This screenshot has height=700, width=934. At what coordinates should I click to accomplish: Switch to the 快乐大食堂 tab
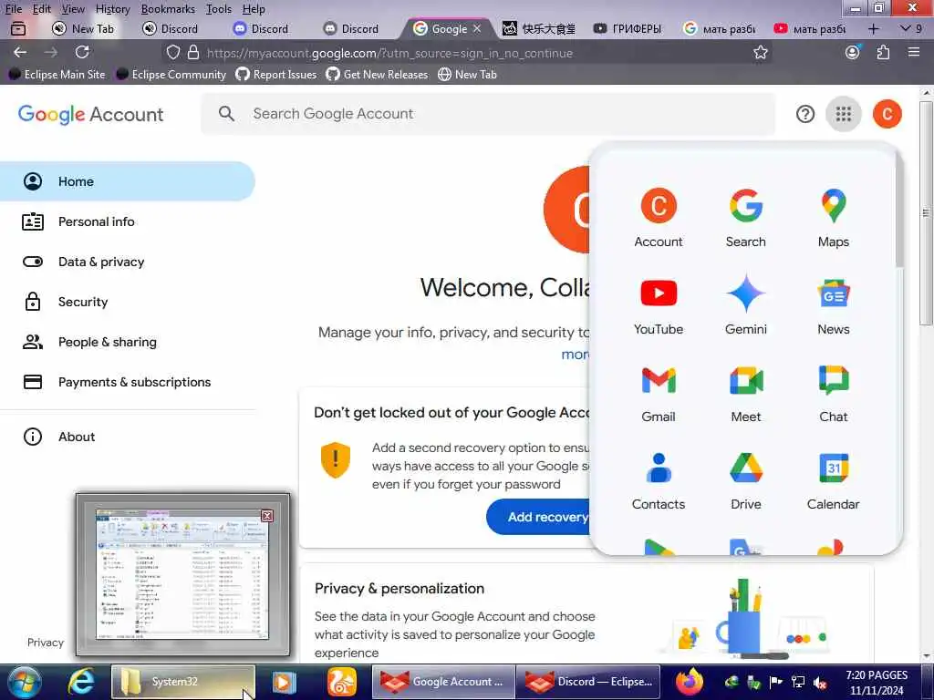(540, 28)
